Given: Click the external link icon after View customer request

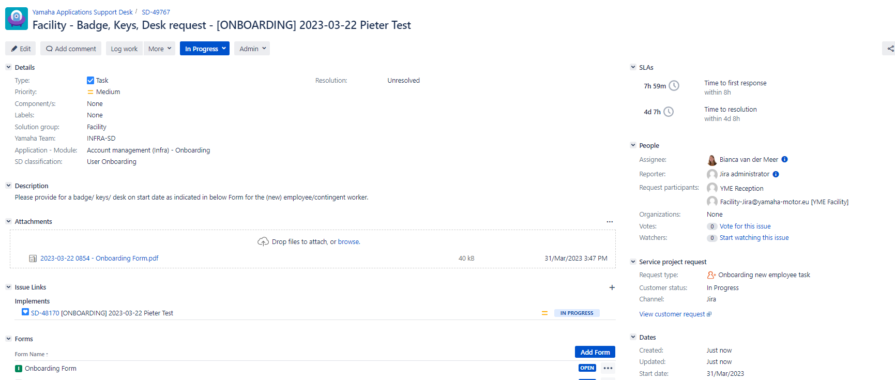Looking at the screenshot, I should tap(709, 314).
